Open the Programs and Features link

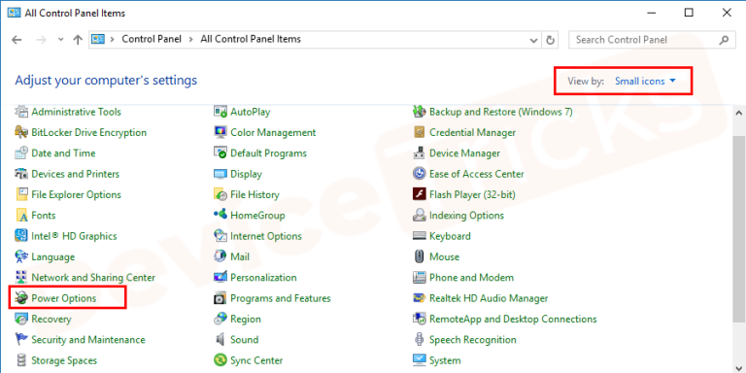281,298
